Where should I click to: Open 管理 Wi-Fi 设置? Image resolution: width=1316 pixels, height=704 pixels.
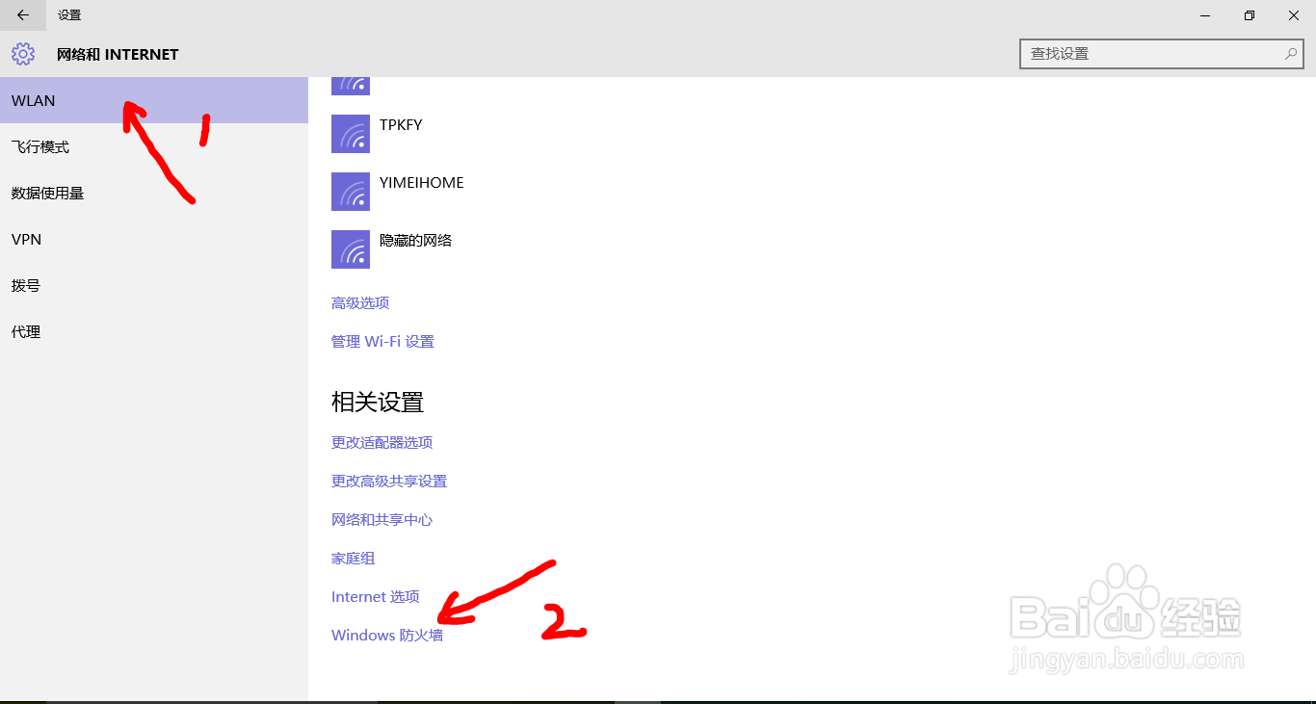[x=382, y=341]
